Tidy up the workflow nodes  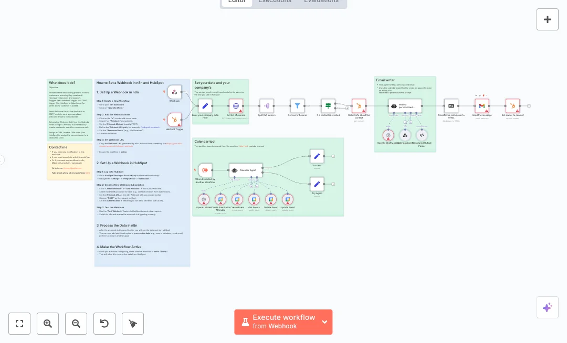[x=133, y=324]
